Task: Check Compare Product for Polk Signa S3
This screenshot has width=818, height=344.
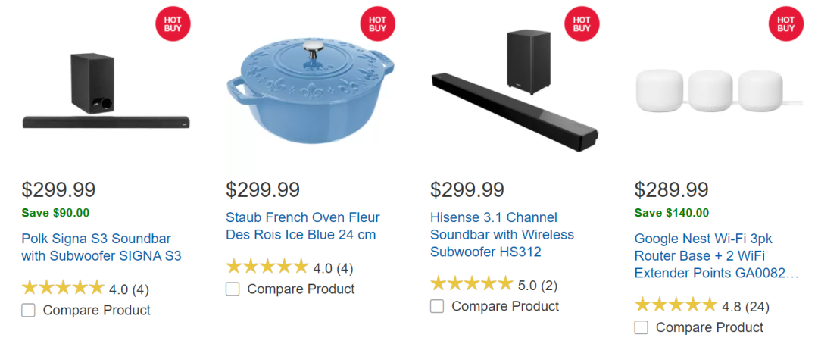Action: (x=28, y=311)
